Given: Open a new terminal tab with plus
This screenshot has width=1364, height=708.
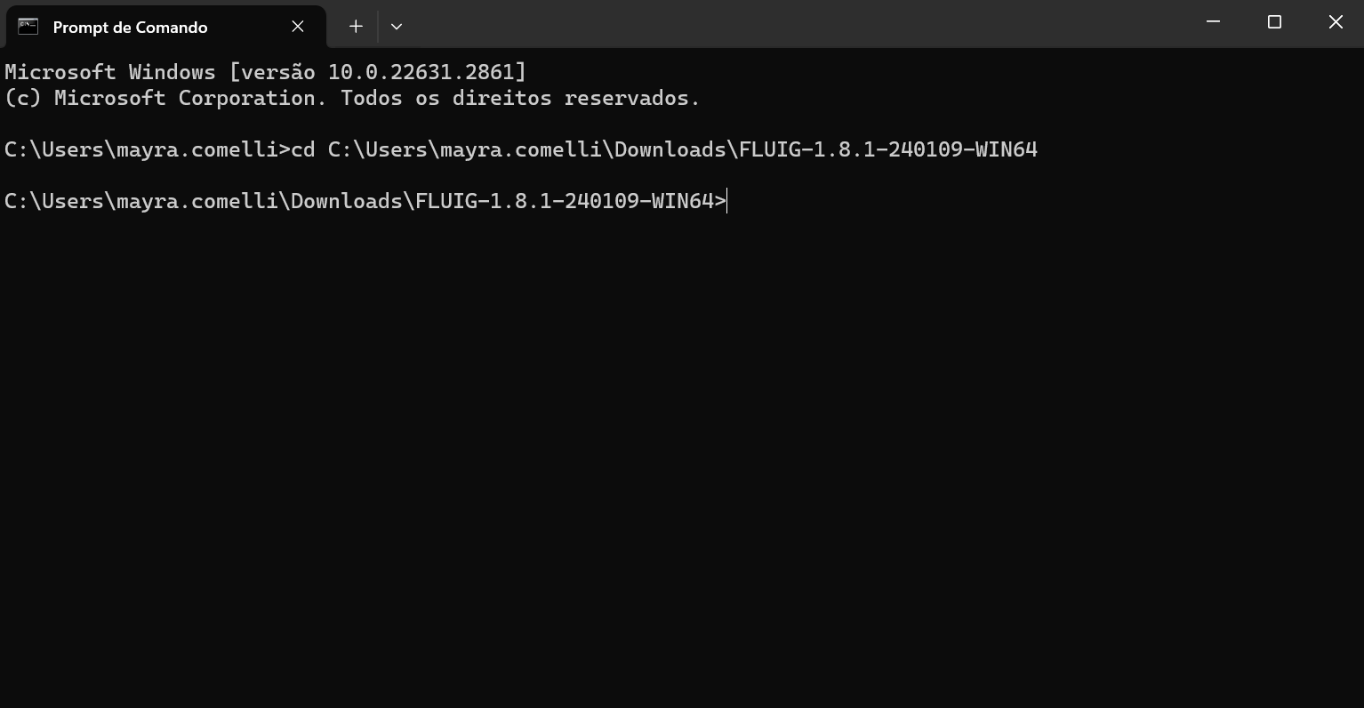Looking at the screenshot, I should point(356,27).
